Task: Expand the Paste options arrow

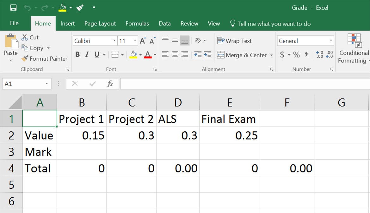Action: tap(11, 61)
